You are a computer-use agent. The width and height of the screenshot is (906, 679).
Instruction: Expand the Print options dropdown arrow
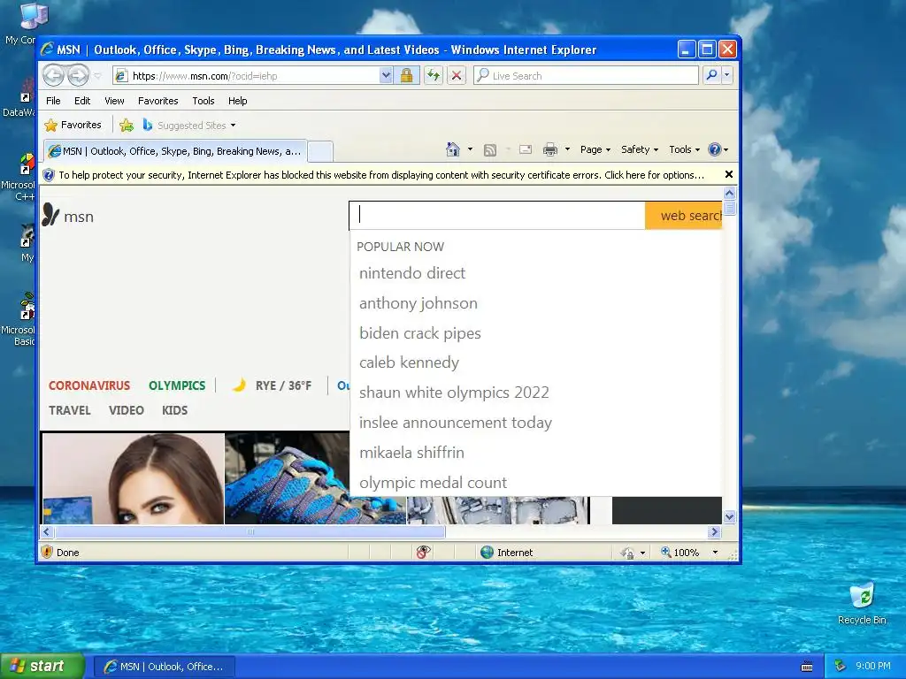(567, 149)
